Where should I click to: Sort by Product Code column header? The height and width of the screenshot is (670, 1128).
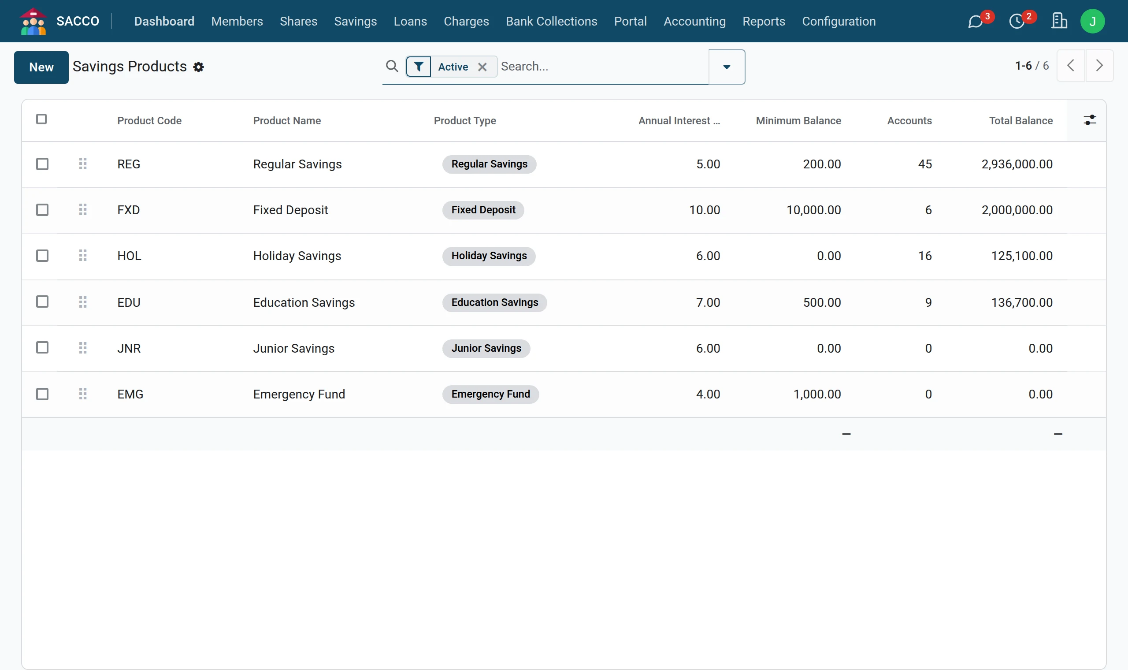pyautogui.click(x=149, y=120)
